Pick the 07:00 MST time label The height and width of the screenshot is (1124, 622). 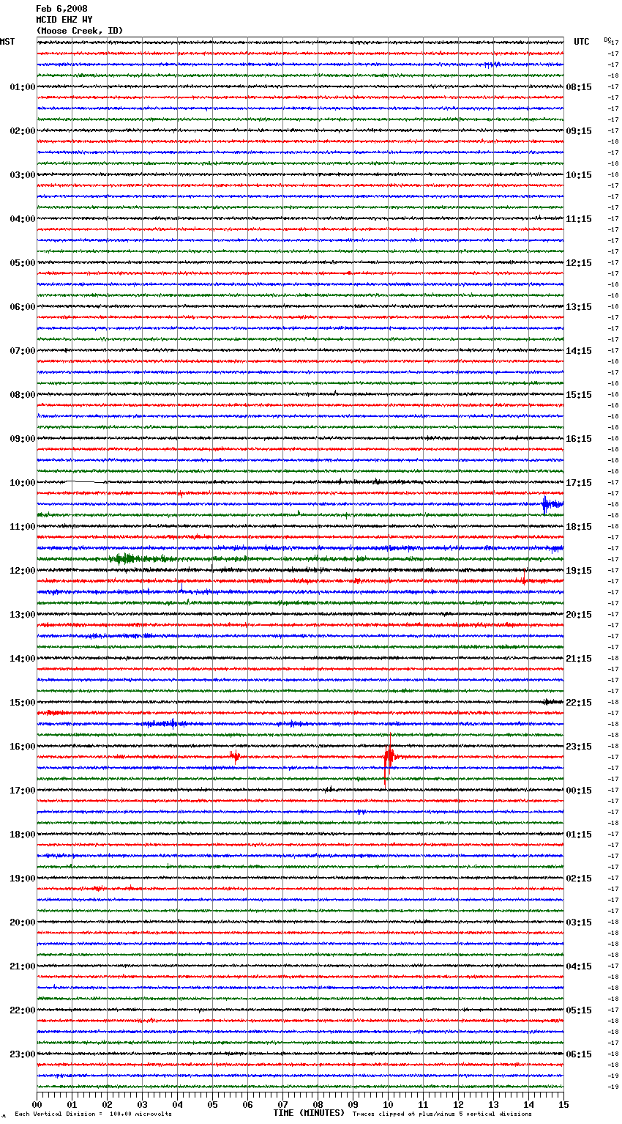click(x=23, y=351)
